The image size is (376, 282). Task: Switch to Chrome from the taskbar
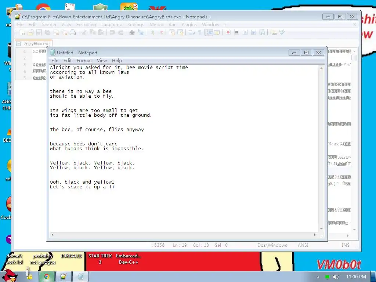pyautogui.click(x=47, y=277)
